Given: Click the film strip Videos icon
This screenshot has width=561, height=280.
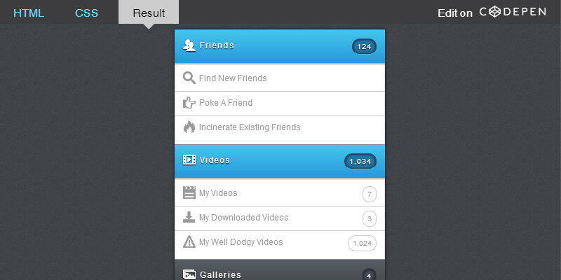Looking at the screenshot, I should coord(189,160).
